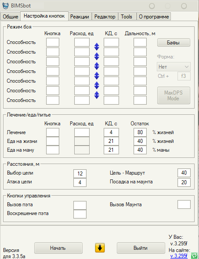This screenshot has width=199, height=259.
Task: Click the MaxDPS Mode button
Action: [x=174, y=95]
